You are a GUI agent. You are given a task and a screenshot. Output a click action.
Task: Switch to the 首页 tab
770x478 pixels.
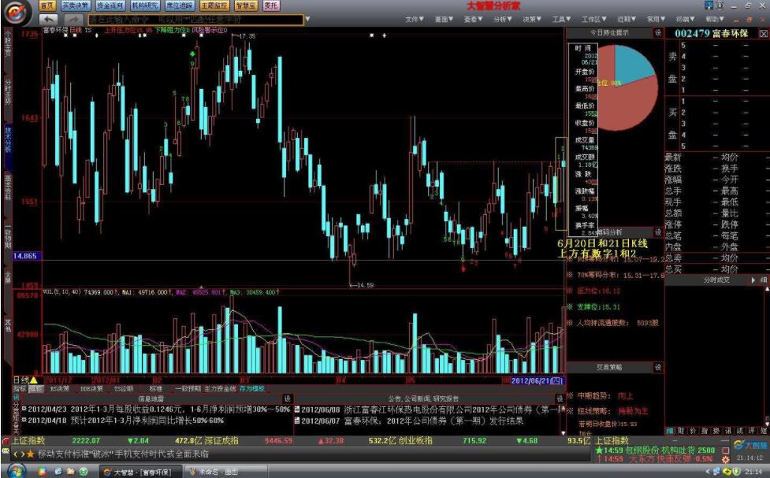pos(47,6)
